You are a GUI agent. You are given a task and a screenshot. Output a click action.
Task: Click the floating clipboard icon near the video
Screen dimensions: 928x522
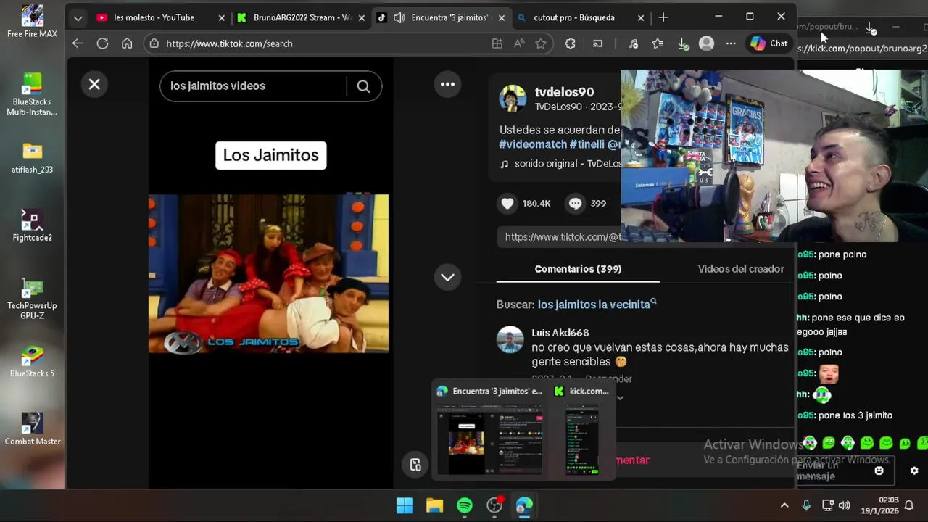coord(415,465)
